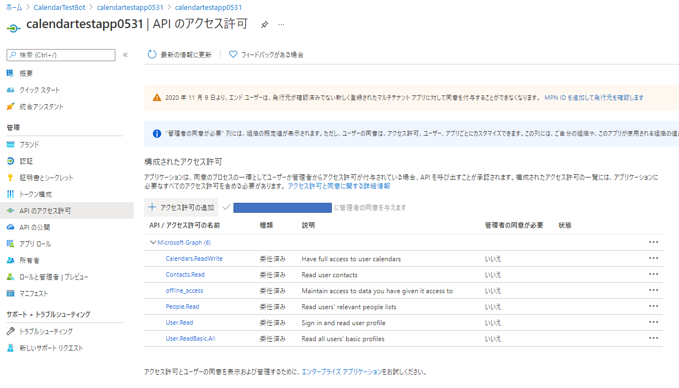Click アクセス許可の追加 button

point(181,207)
